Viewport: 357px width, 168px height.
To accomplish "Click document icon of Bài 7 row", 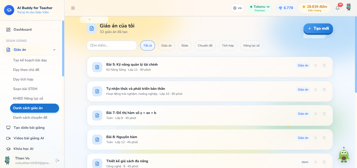I will click(x=97, y=115).
